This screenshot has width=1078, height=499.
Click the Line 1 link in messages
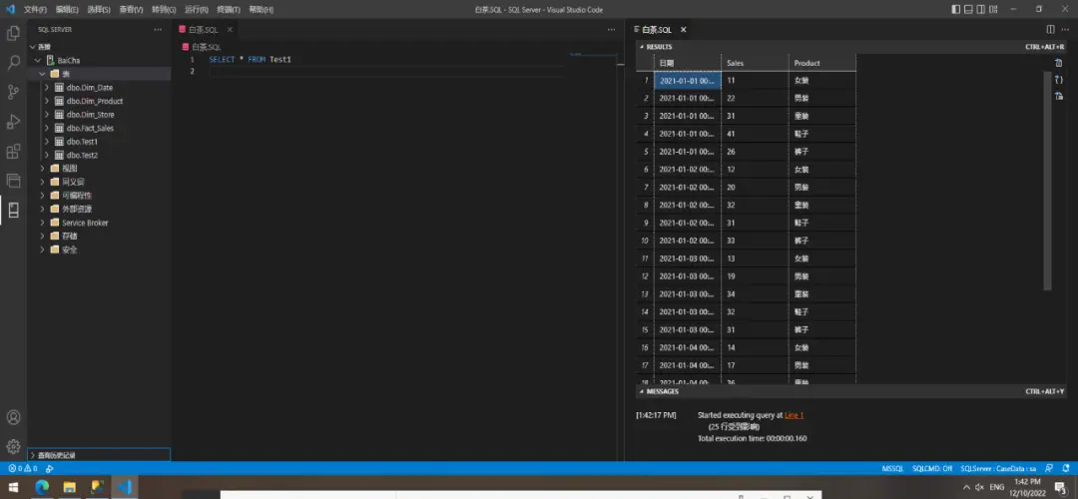795,415
